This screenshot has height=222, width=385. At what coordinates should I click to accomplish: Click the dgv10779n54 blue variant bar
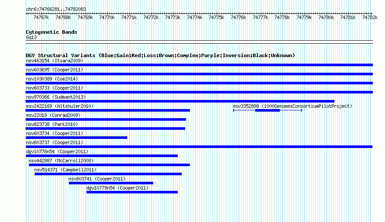pyautogui.click(x=132, y=192)
